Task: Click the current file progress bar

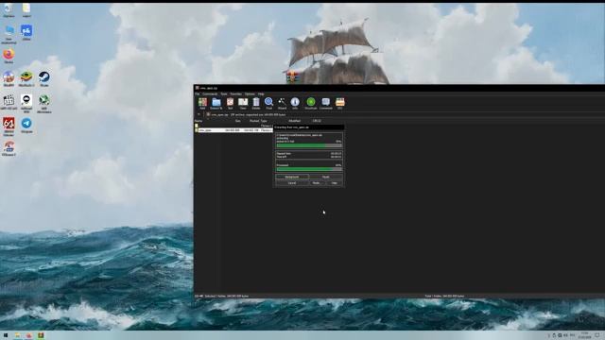Action: click(x=309, y=145)
